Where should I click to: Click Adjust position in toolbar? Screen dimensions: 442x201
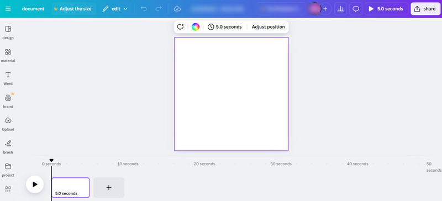tap(268, 26)
